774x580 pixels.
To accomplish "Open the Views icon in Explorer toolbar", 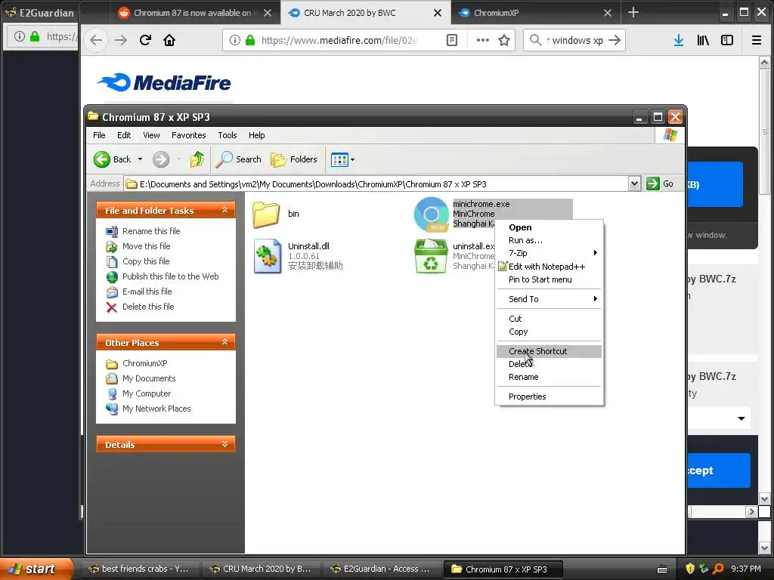I will coord(339,160).
